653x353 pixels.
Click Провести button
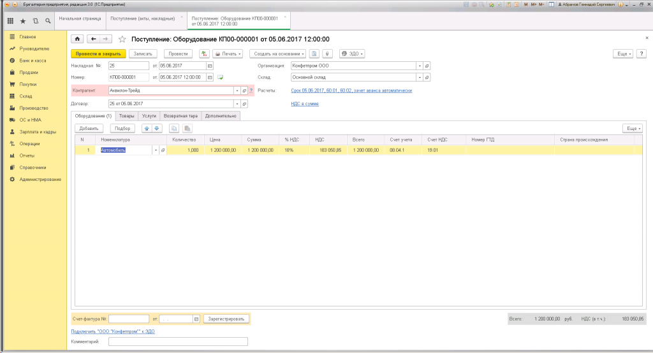coord(179,54)
